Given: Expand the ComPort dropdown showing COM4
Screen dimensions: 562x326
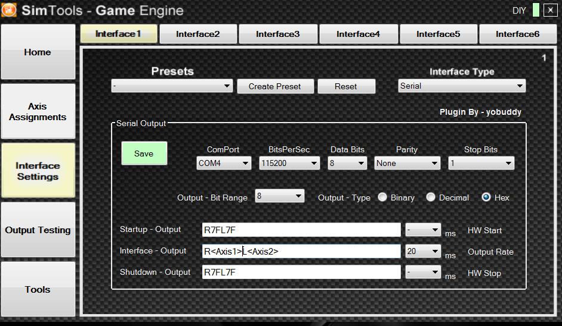Looking at the screenshot, I should 224,163.
